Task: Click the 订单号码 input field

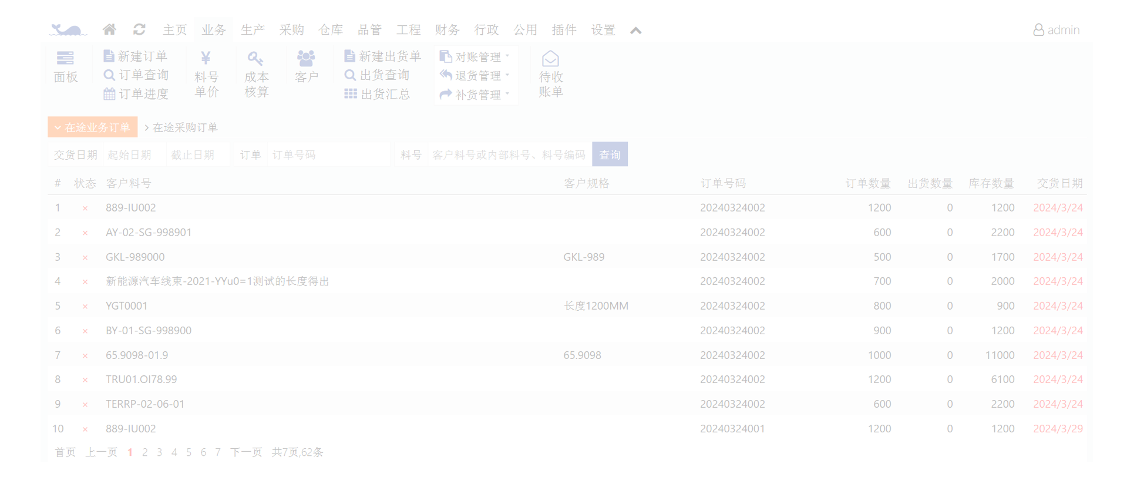Action: [328, 155]
